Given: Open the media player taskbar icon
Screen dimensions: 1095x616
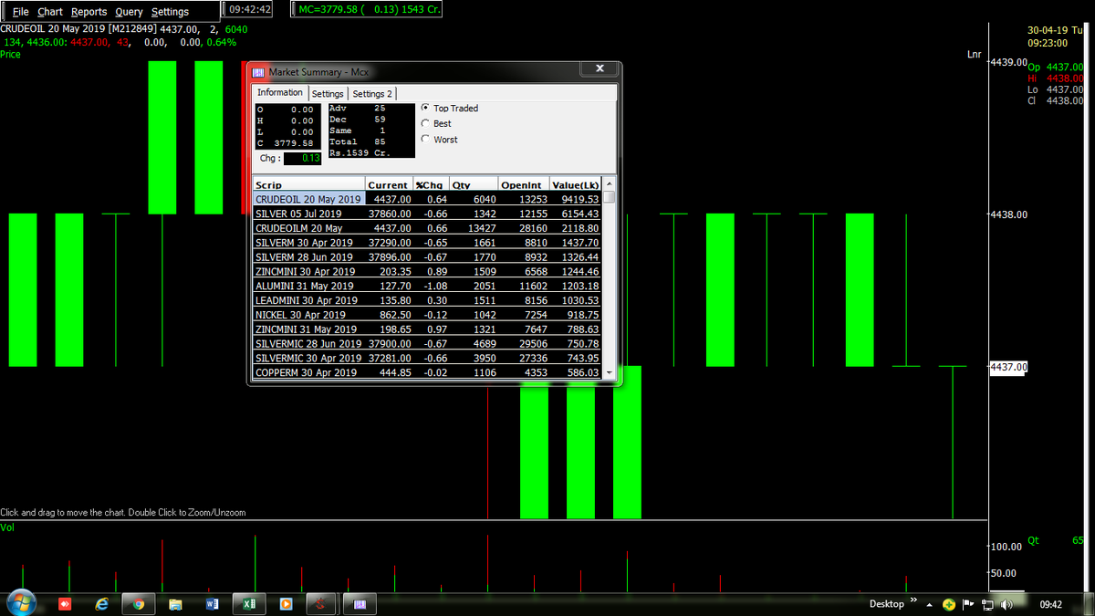Looking at the screenshot, I should click(285, 603).
